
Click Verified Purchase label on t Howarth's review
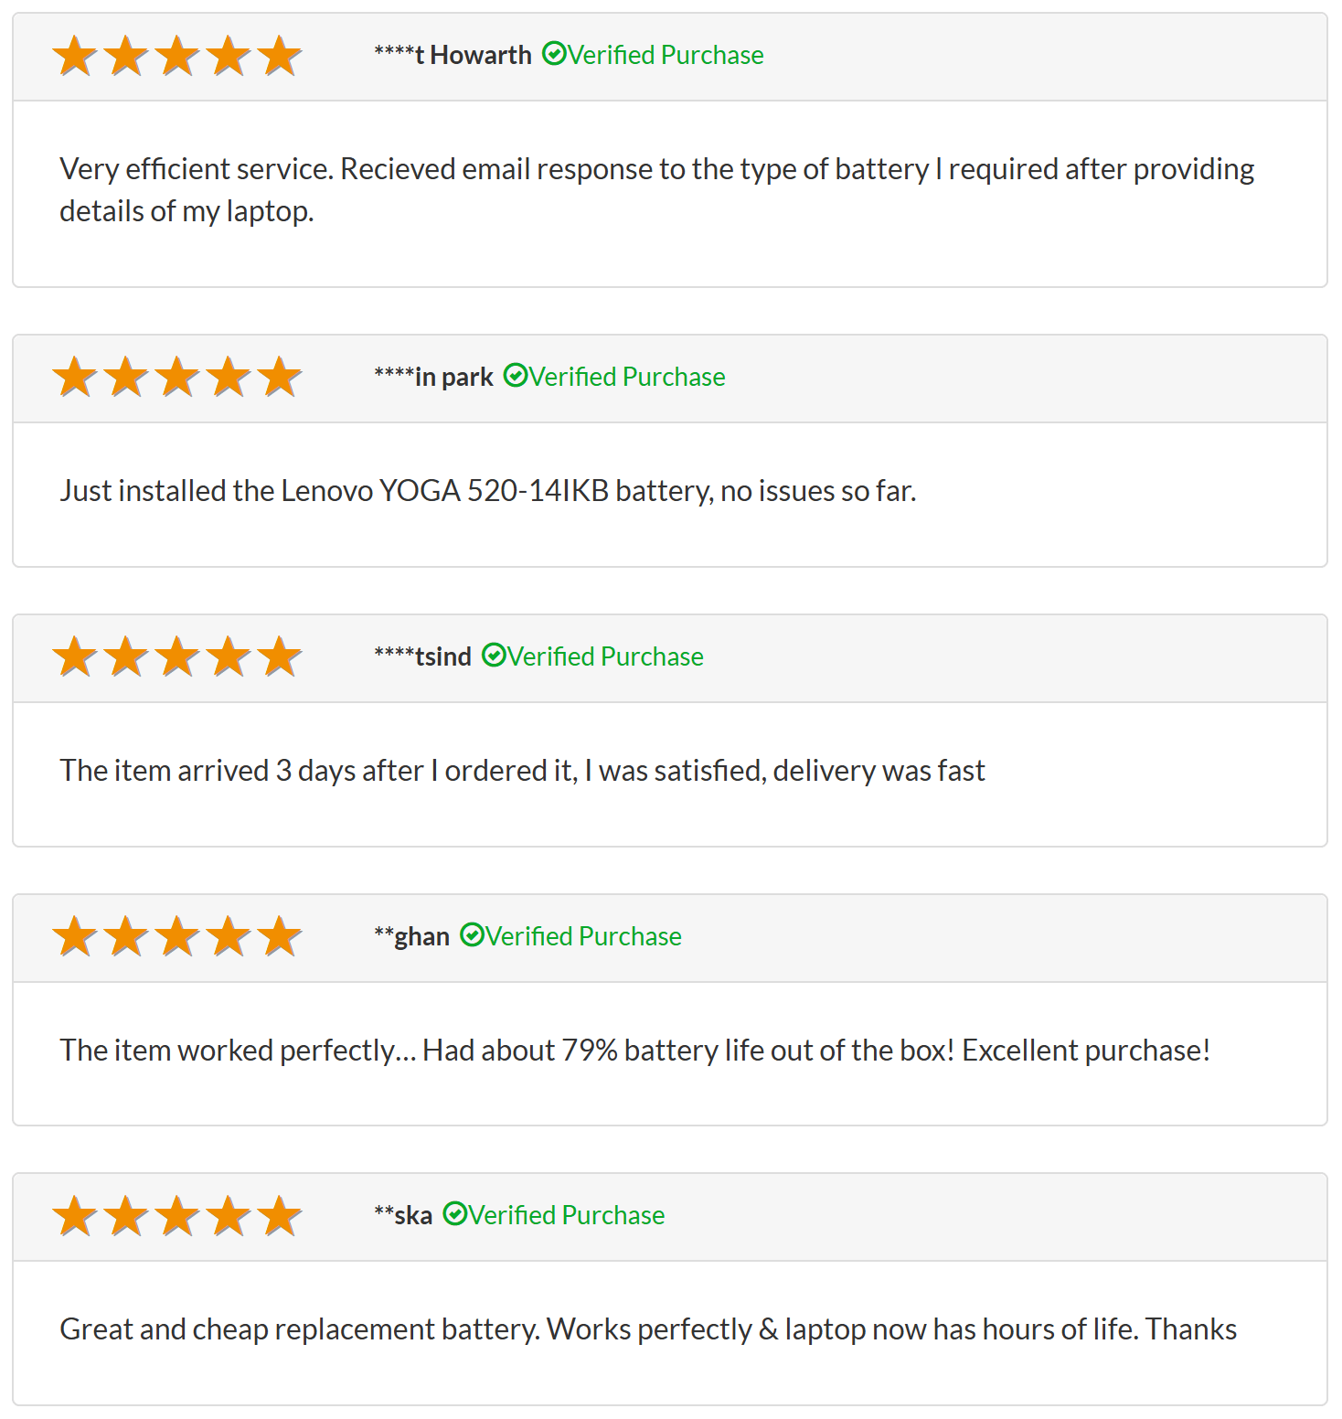tap(666, 55)
